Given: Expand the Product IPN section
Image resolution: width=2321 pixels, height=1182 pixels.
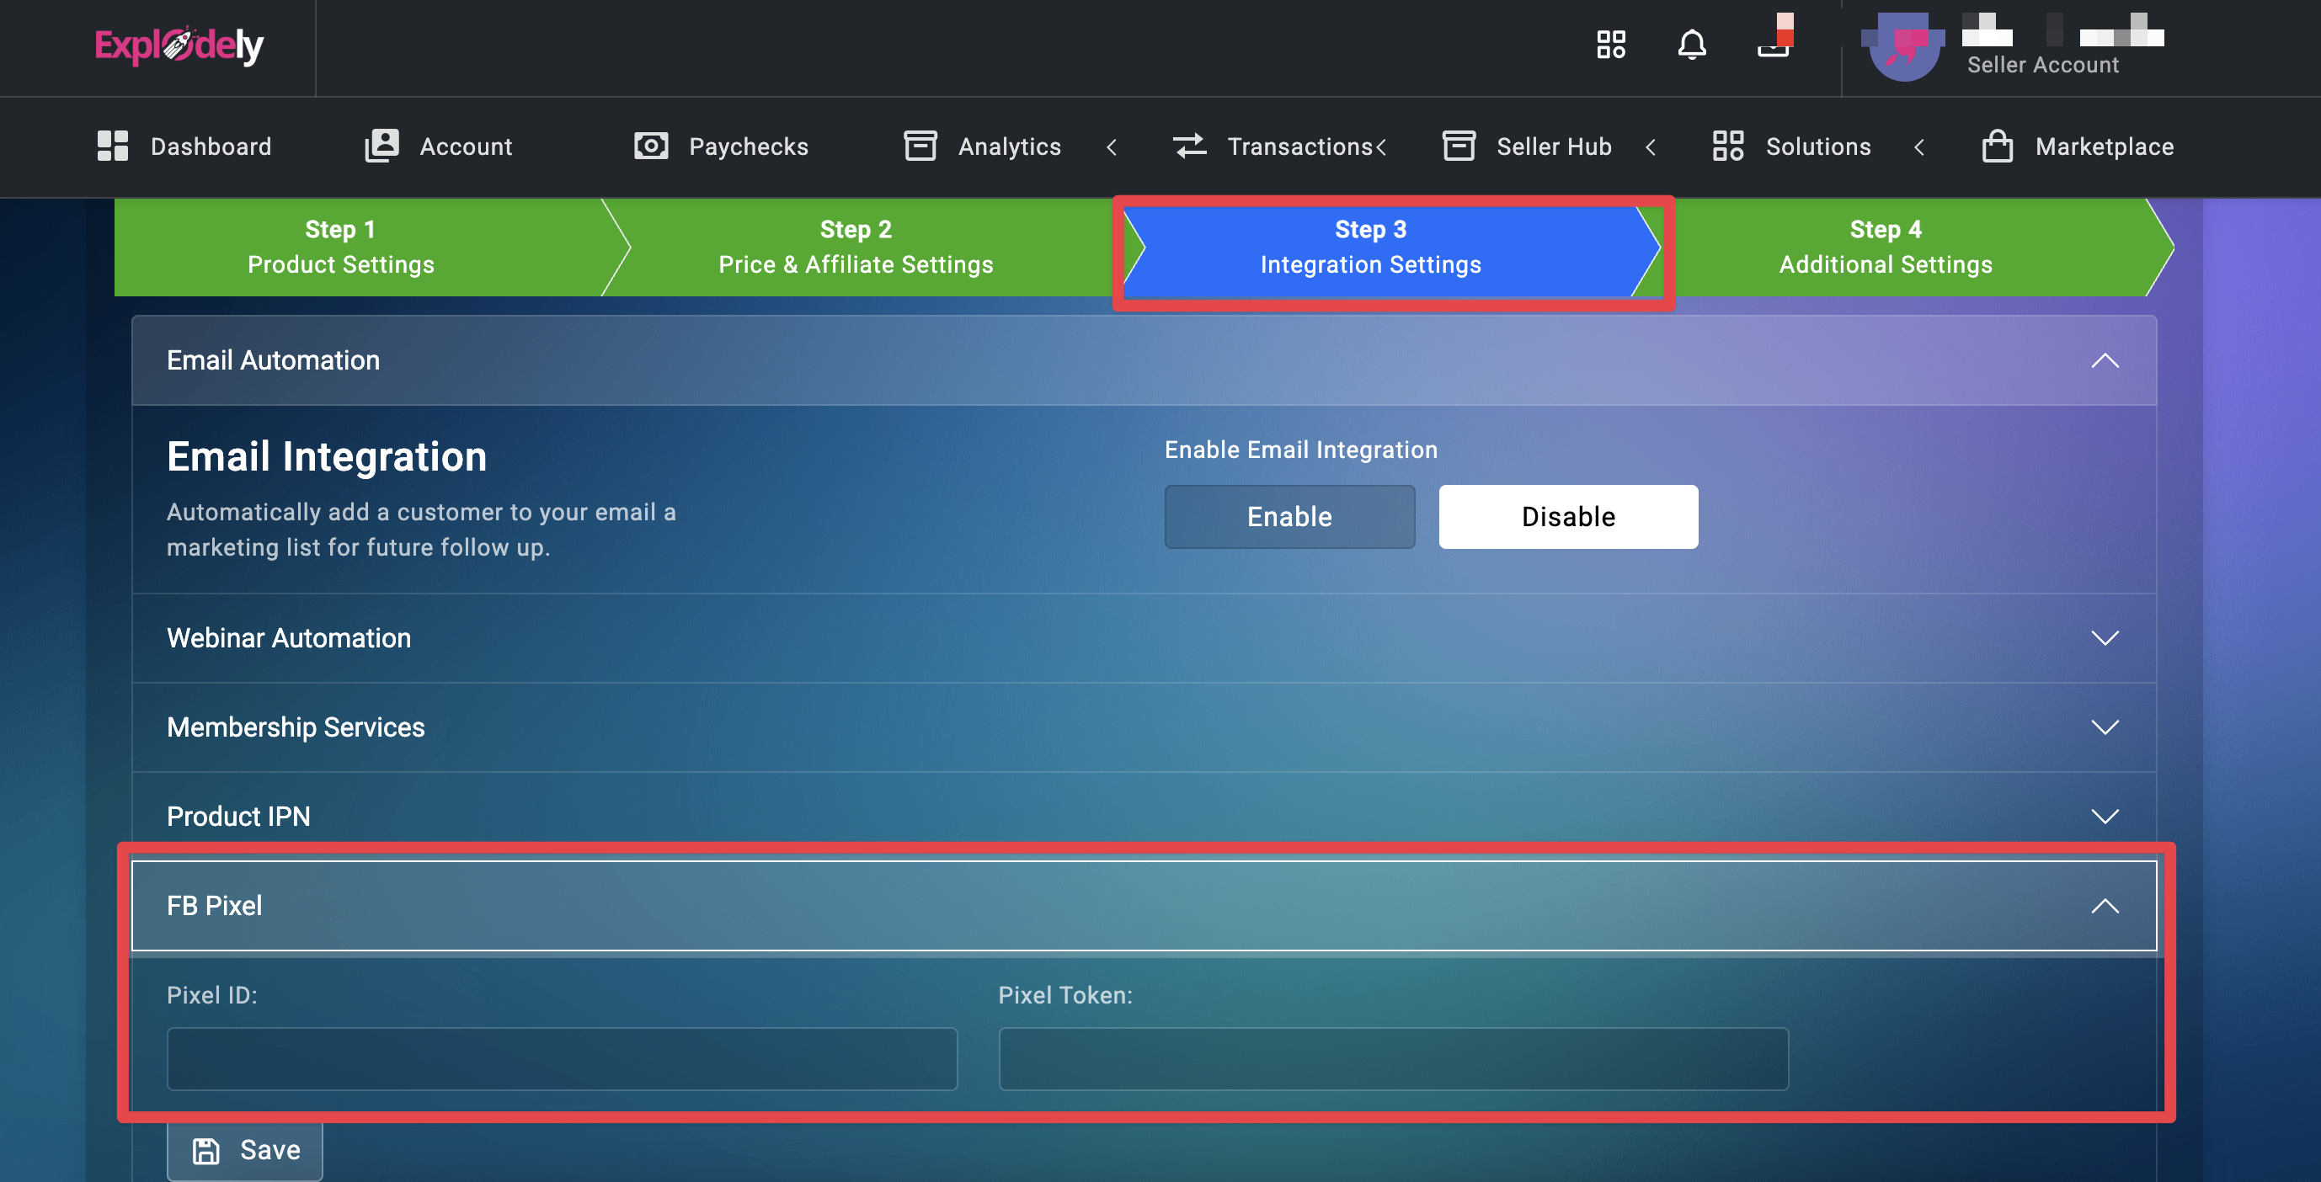Looking at the screenshot, I should 2104,817.
